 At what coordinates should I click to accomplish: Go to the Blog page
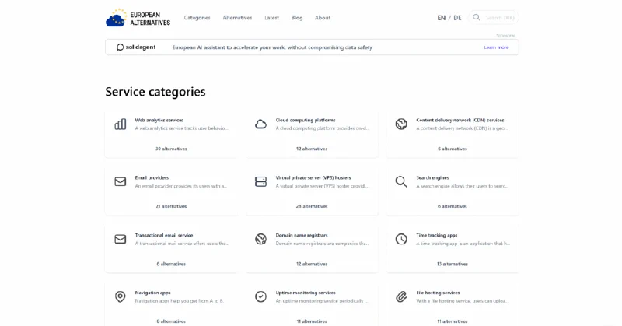297,18
